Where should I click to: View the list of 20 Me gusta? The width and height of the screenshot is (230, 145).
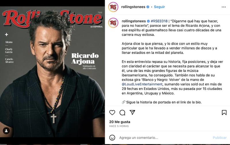pos(120,122)
